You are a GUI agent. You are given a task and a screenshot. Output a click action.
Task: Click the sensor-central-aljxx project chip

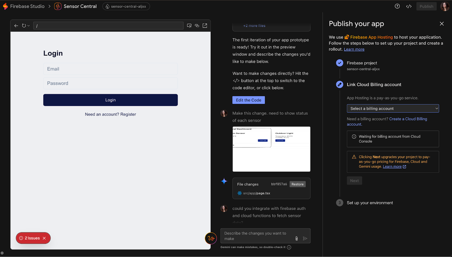[x=126, y=6]
